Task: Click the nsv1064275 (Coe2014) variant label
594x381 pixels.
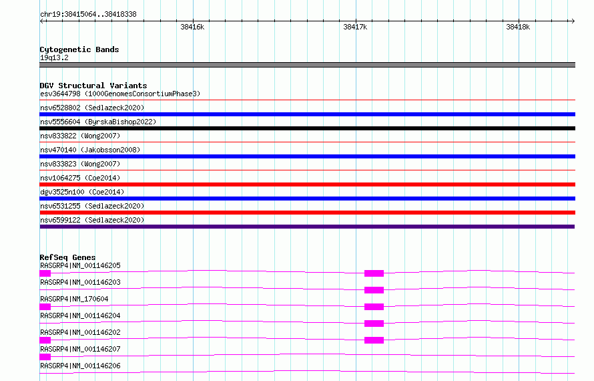Action: click(x=80, y=178)
